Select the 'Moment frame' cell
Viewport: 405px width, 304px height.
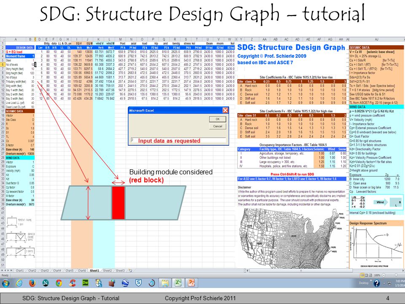click(x=16, y=56)
